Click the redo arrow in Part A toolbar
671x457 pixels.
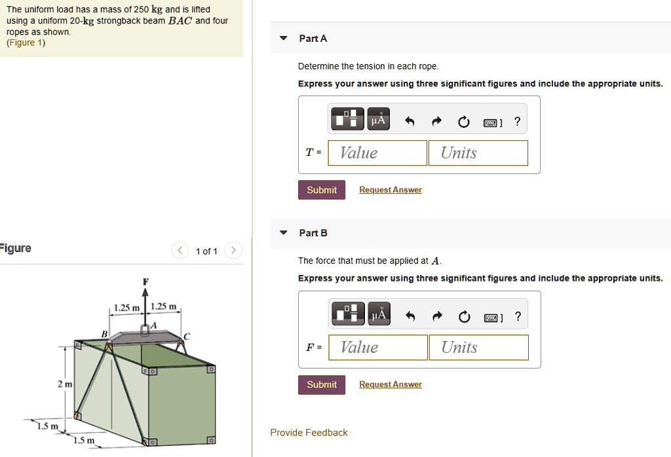tap(437, 122)
